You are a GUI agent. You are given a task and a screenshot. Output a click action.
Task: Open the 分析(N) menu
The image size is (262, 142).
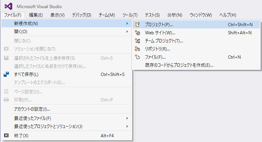coord(175,15)
